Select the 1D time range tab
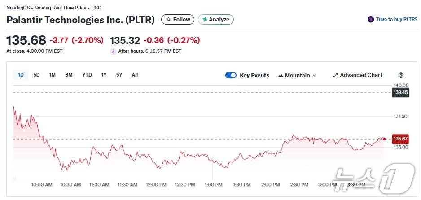 click(21, 75)
